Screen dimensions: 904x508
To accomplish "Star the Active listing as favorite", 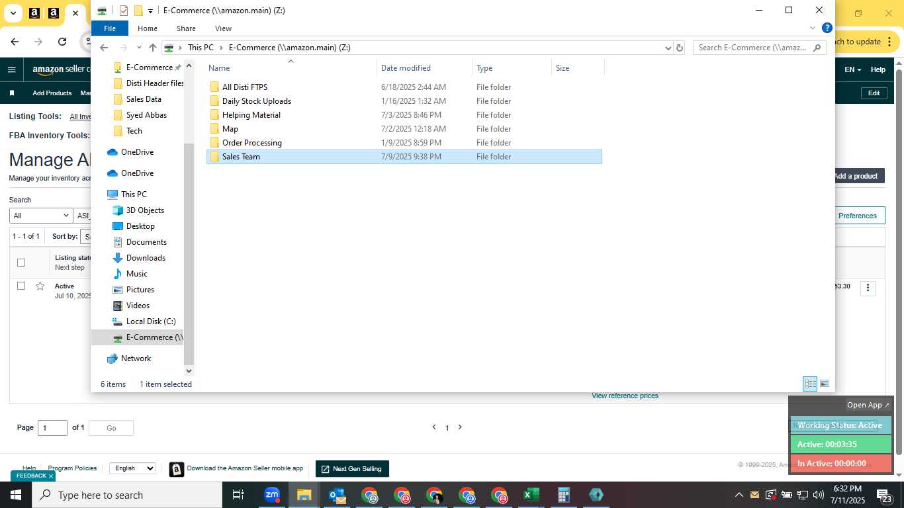I will pos(40,286).
